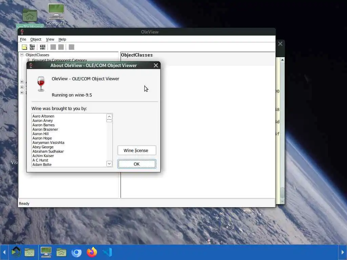The height and width of the screenshot is (260, 347).
Task: Select Abey George in the list
Action: 43,147
